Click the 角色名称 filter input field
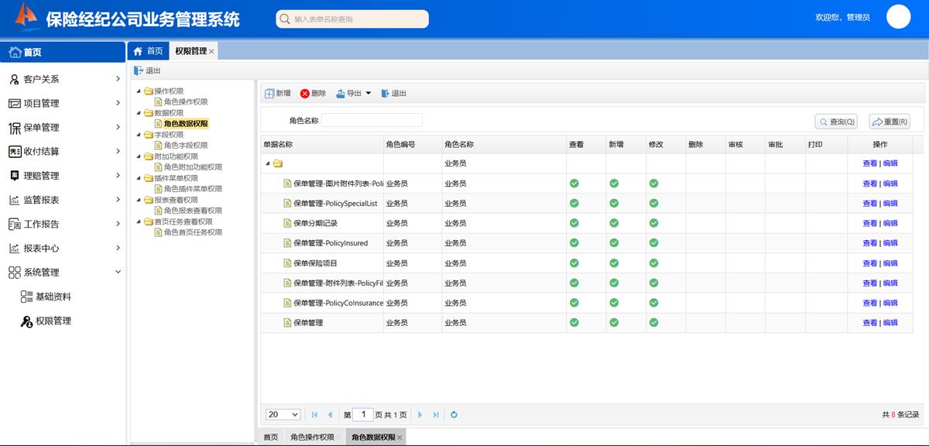This screenshot has width=929, height=446. 372,120
